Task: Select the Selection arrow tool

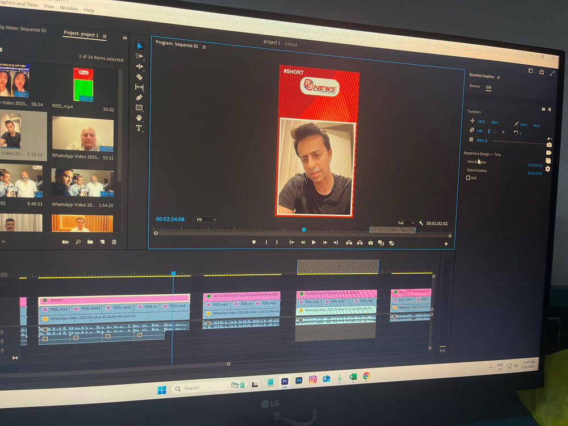Action: coord(140,45)
